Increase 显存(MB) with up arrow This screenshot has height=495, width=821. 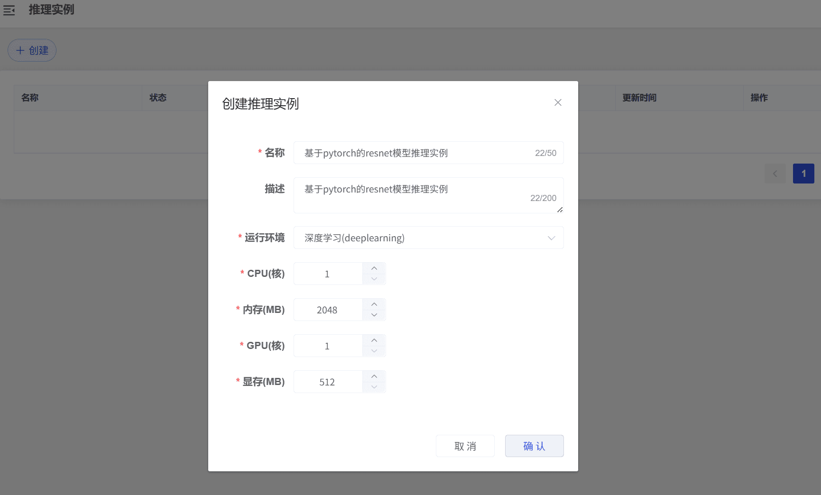pos(374,376)
